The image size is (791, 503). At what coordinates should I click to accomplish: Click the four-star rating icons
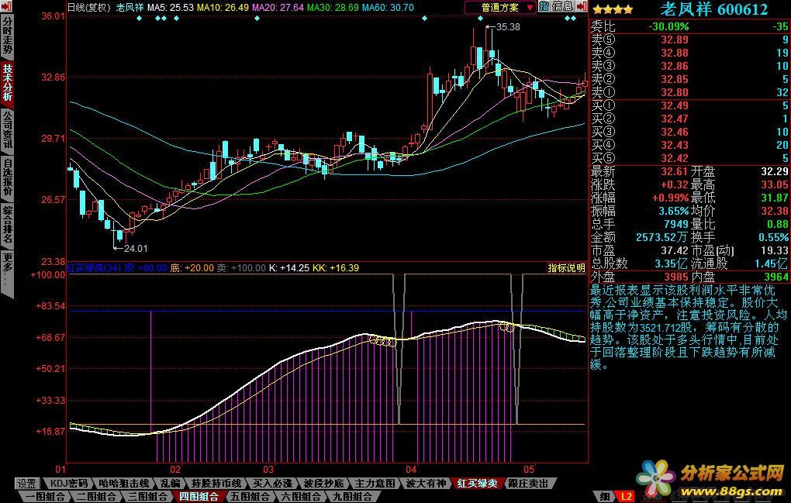(x=613, y=9)
